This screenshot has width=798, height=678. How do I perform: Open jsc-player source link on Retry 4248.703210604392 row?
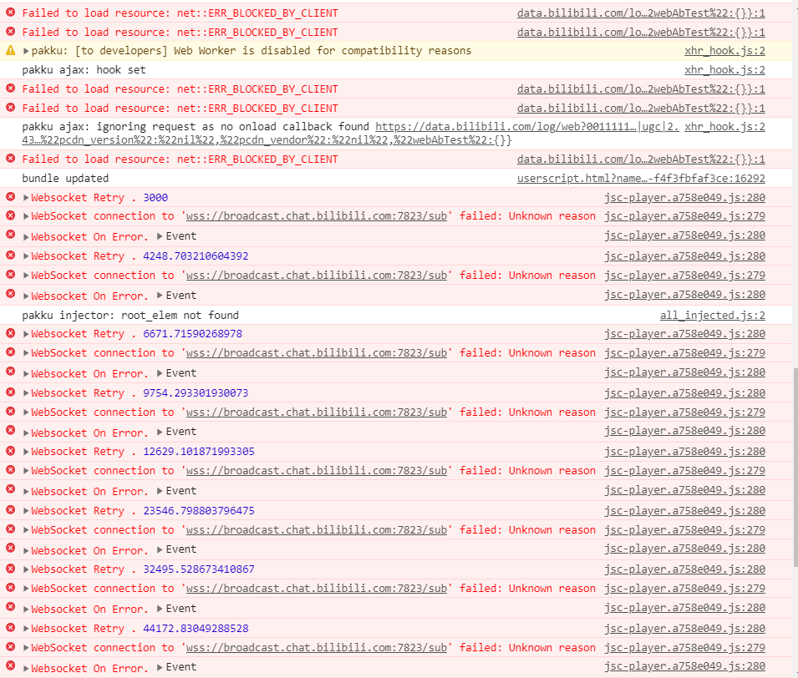point(685,256)
